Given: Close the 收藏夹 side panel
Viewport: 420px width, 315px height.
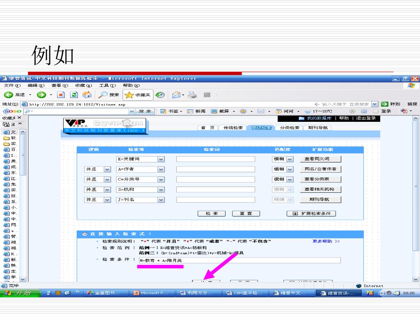Looking at the screenshot, I should [x=19, y=118].
